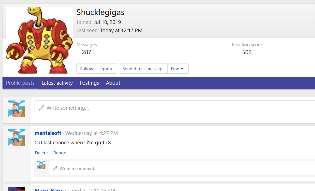
Task: Click Shucklegigas's large profile avatar
Action: pos(39,40)
